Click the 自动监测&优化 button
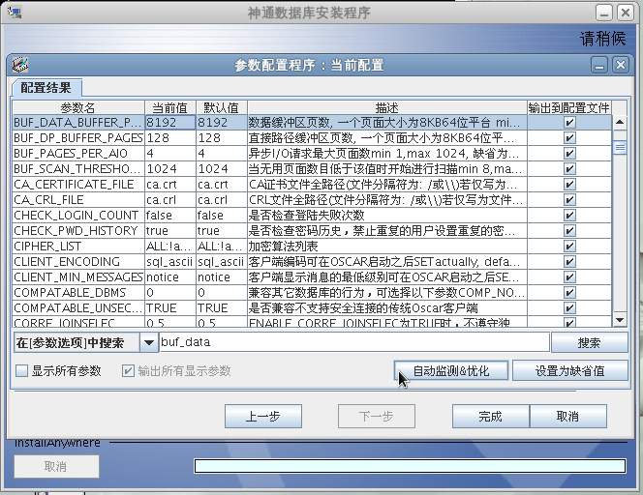Viewport: 643px width, 495px height. pyautogui.click(x=451, y=371)
